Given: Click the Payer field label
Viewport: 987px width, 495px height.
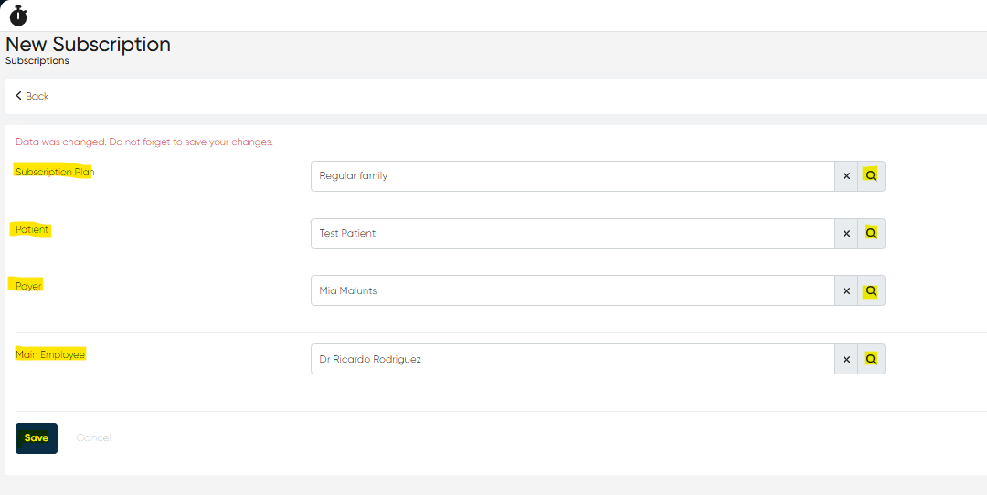Looking at the screenshot, I should click(29, 286).
